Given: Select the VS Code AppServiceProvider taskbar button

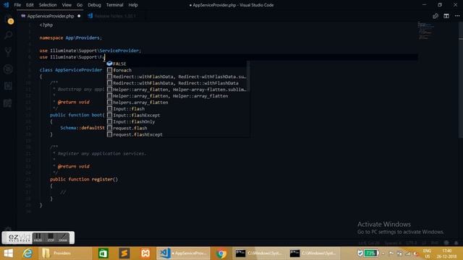Looking at the screenshot, I should click(183, 253).
